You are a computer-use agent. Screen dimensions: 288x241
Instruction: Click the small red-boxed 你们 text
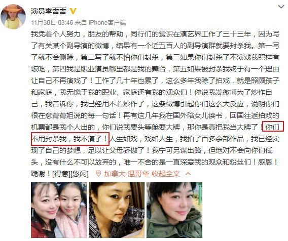coord(273,127)
